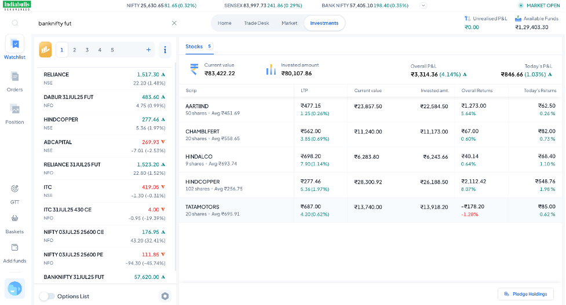The height and width of the screenshot is (305, 566).
Task: Switch to watchlist 2
Action: click(x=74, y=50)
